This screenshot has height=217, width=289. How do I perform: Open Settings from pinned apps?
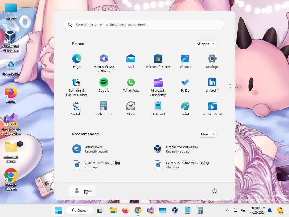click(x=212, y=62)
